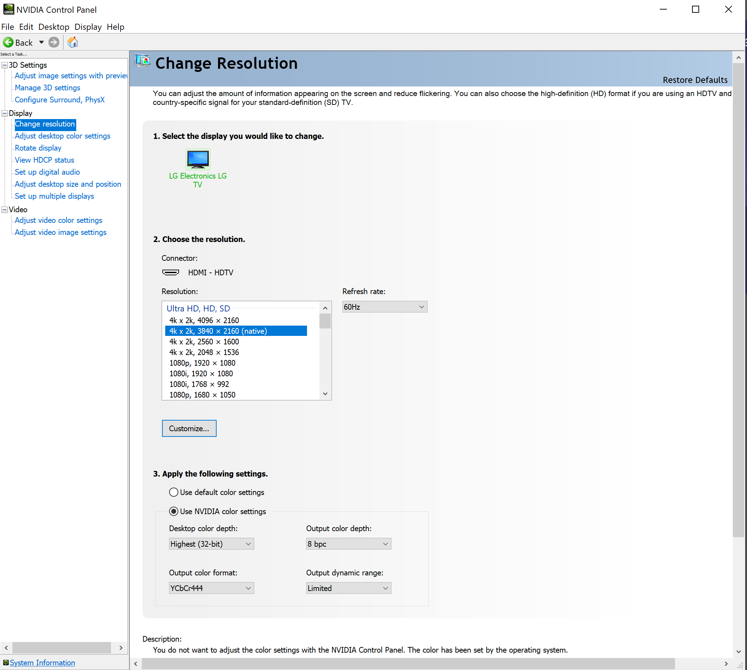The image size is (747, 670).
Task: Click the green Back arrow icon
Action: [8, 42]
